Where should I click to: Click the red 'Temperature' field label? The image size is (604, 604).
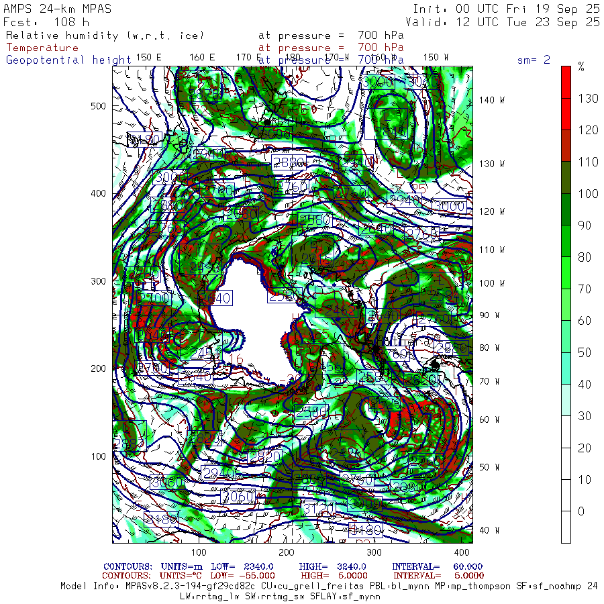[x=42, y=48]
